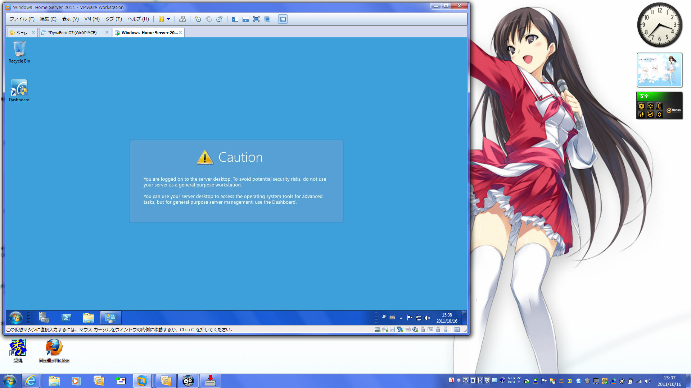The width and height of the screenshot is (691, 388).
Task: Open the ファイル (F) menu
Action: click(x=22, y=19)
